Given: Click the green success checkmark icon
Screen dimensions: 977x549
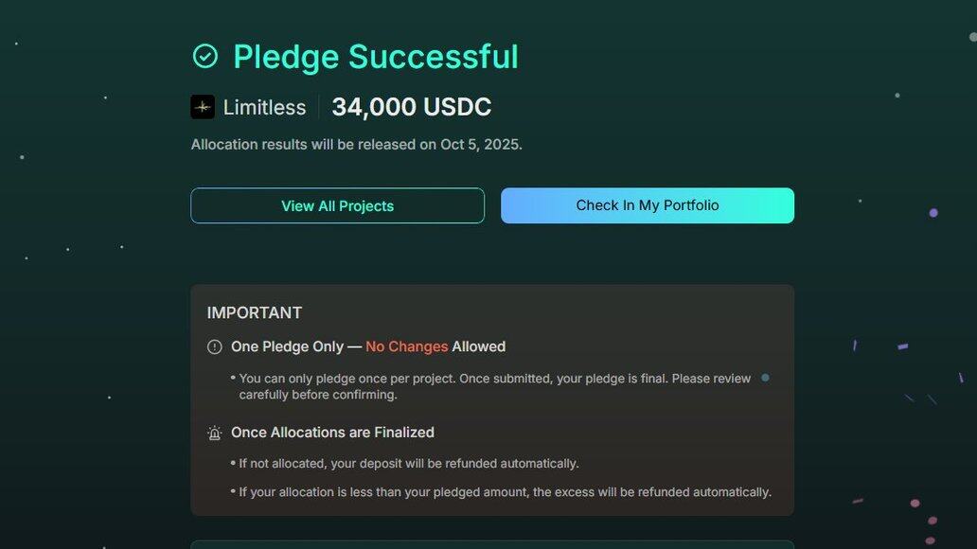Looking at the screenshot, I should tap(205, 57).
